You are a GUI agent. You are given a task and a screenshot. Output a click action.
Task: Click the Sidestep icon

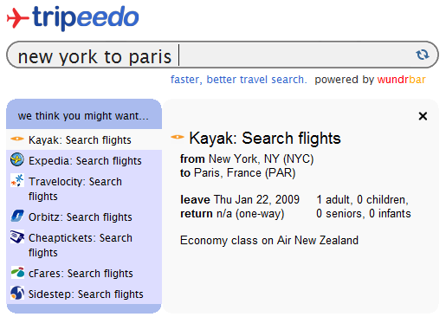pos(17,293)
